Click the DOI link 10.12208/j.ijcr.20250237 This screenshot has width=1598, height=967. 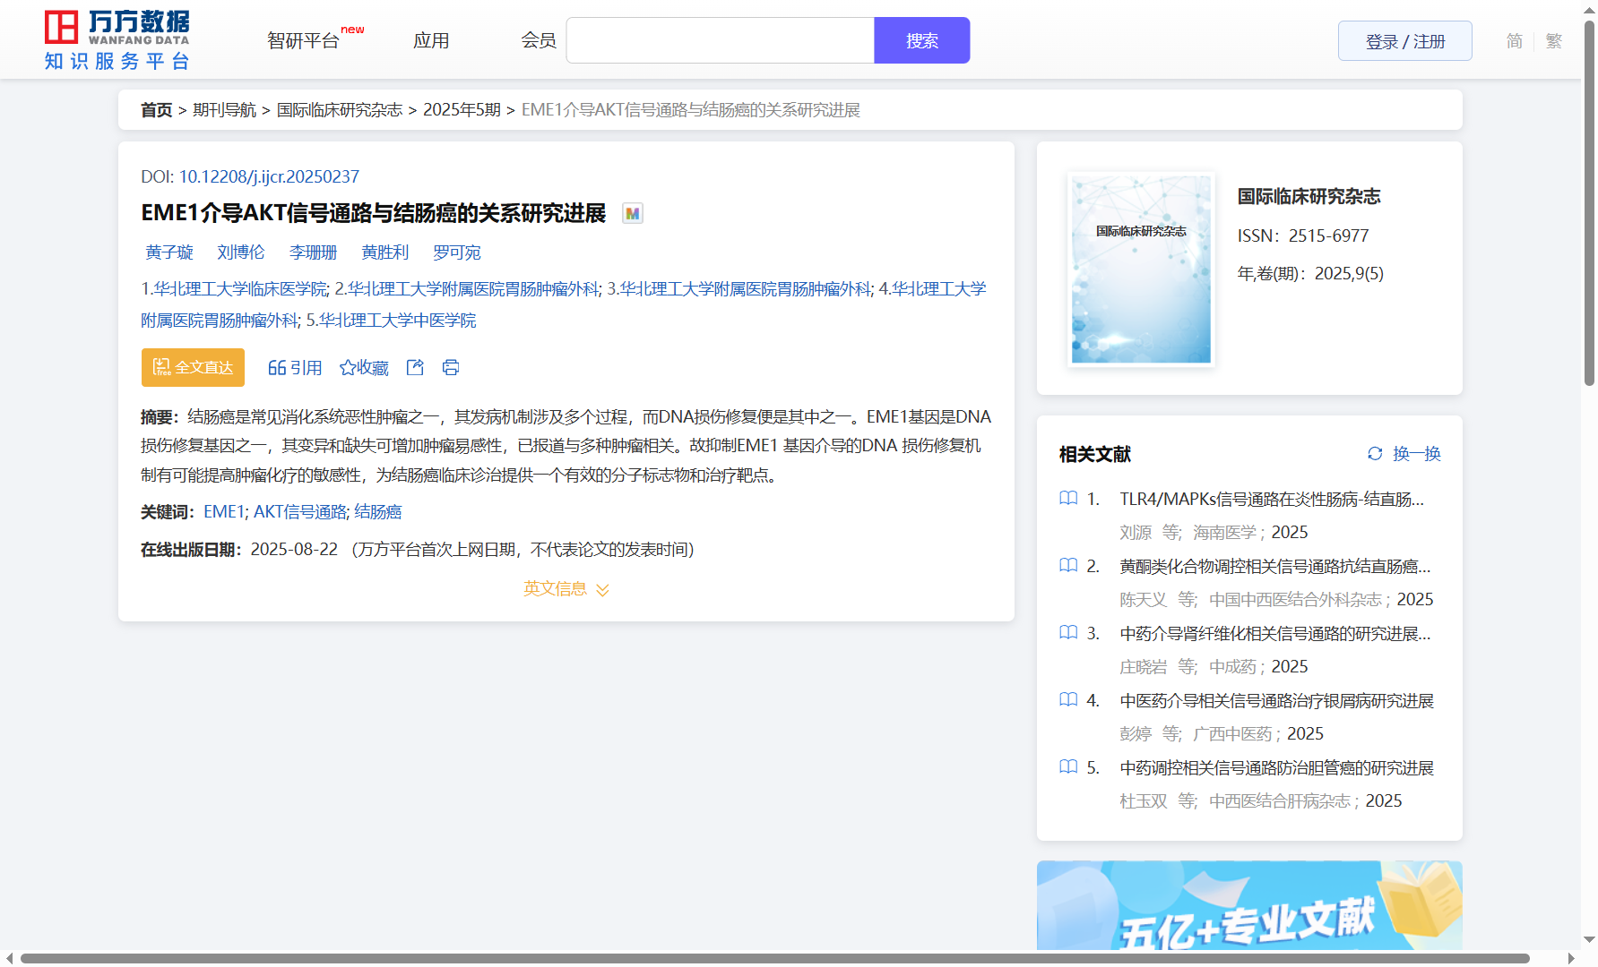(269, 176)
